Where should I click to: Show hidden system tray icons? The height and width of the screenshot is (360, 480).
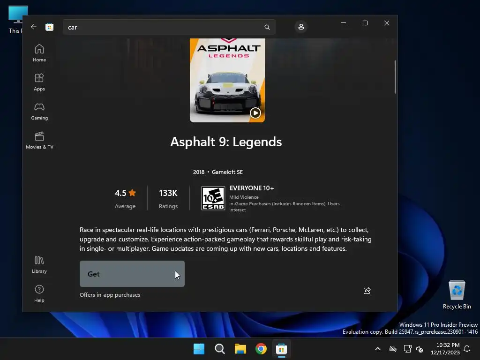pos(378,349)
